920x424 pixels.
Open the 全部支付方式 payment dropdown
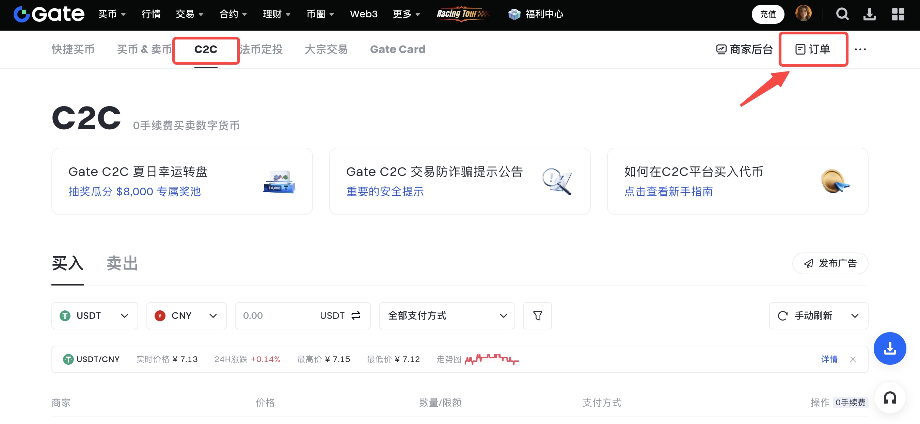tap(446, 315)
